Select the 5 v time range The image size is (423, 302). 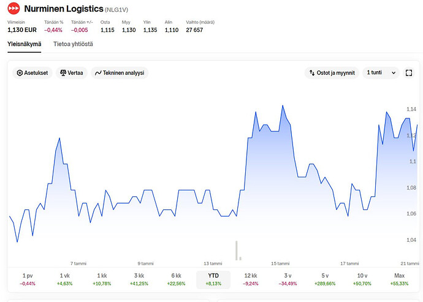click(x=325, y=279)
